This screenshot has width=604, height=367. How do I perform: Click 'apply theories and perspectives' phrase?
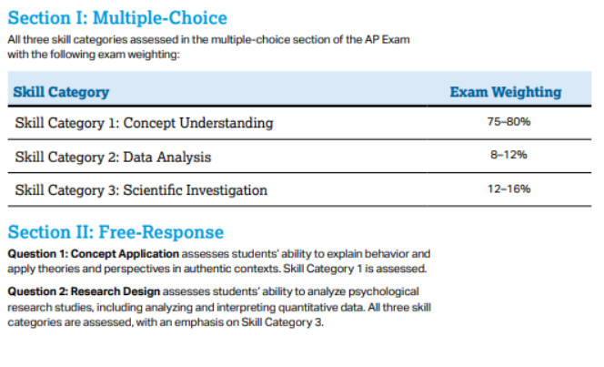pyautogui.click(x=88, y=269)
